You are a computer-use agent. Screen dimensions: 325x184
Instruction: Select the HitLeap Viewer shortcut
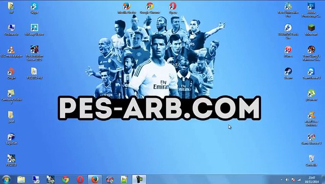pos(34,30)
